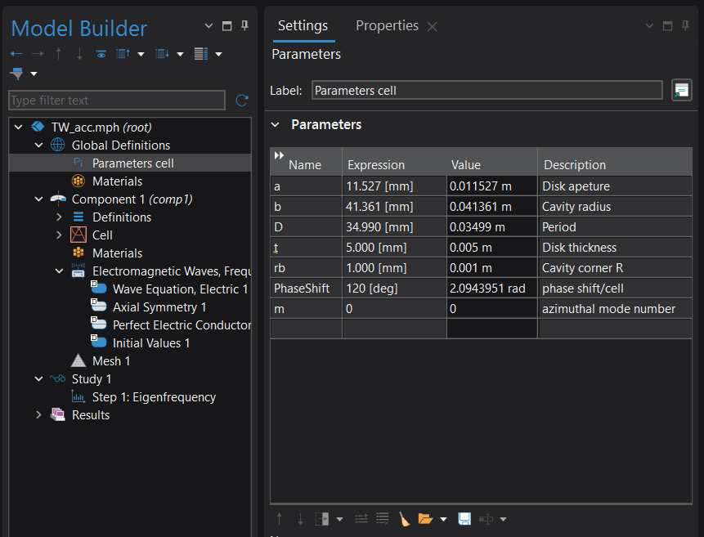Click the Collapse All tree icon
Viewport: 704px width, 537px height.
click(x=122, y=54)
